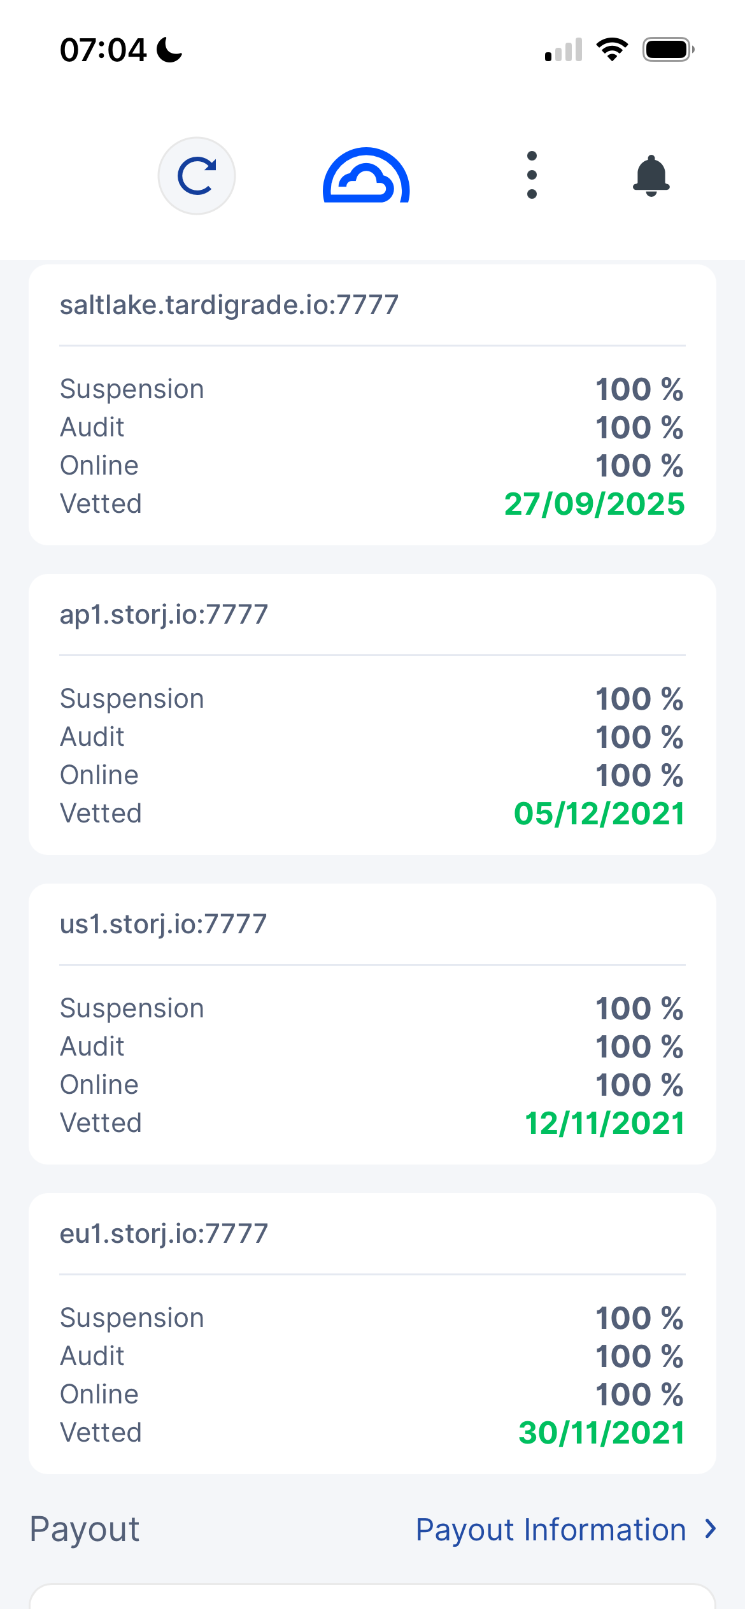
Task: Select the eu1.storj.io:7777 satellite header
Action: (164, 1233)
